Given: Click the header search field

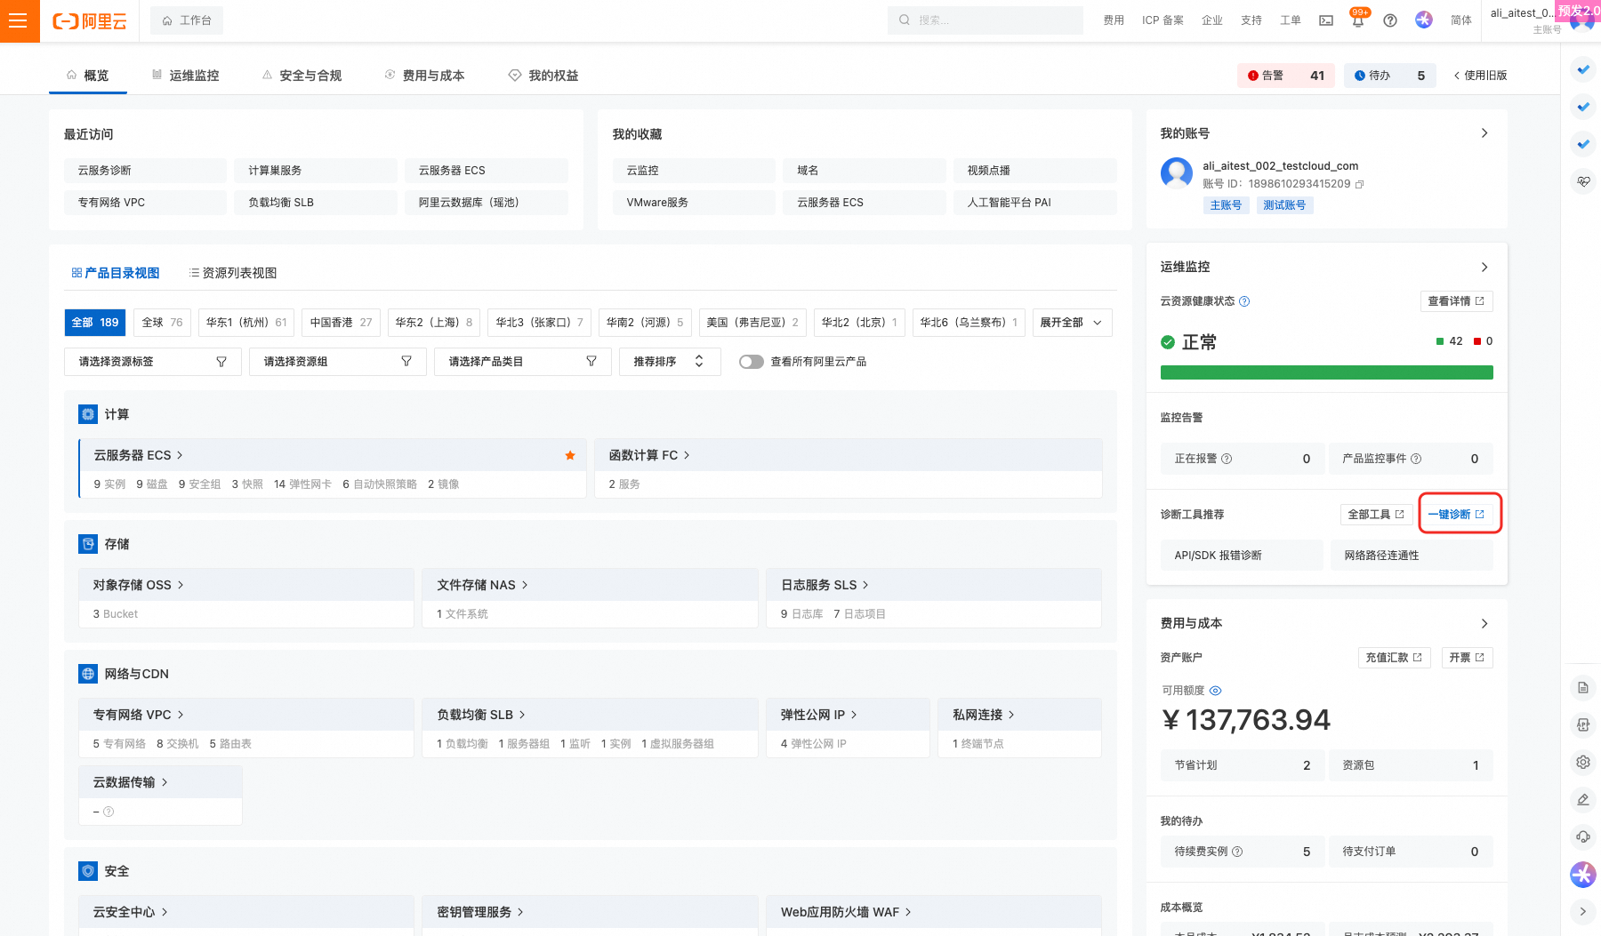Looking at the screenshot, I should [986, 20].
